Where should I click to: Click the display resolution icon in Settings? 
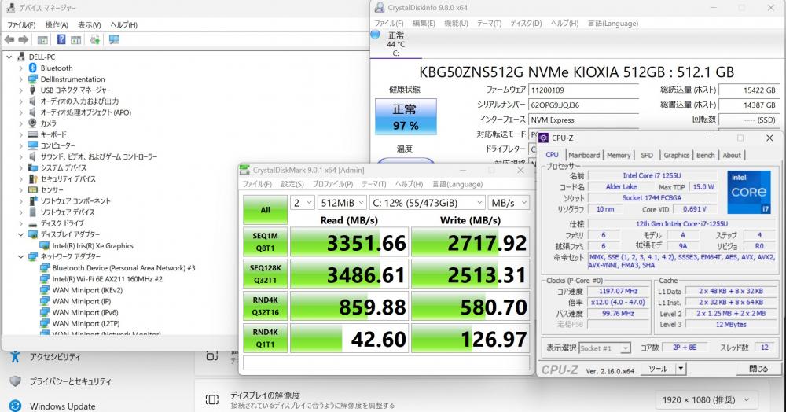(212, 399)
